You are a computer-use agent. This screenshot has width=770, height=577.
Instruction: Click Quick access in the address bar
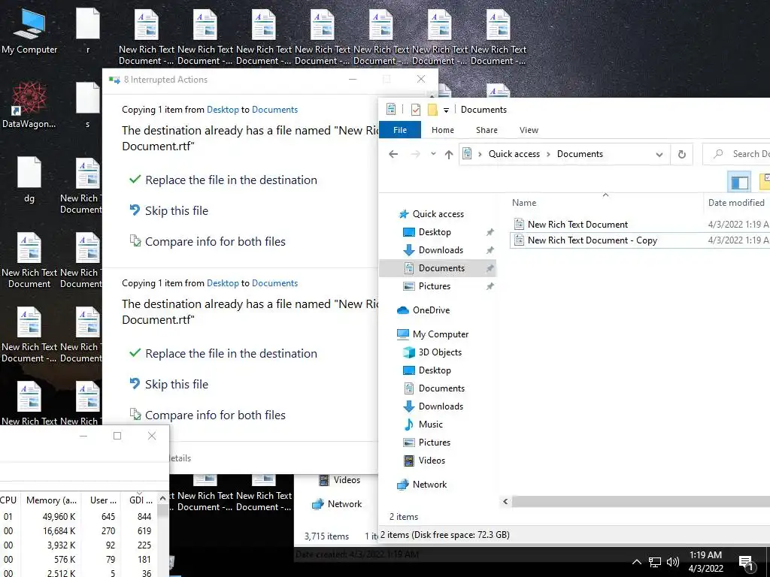pyautogui.click(x=514, y=154)
